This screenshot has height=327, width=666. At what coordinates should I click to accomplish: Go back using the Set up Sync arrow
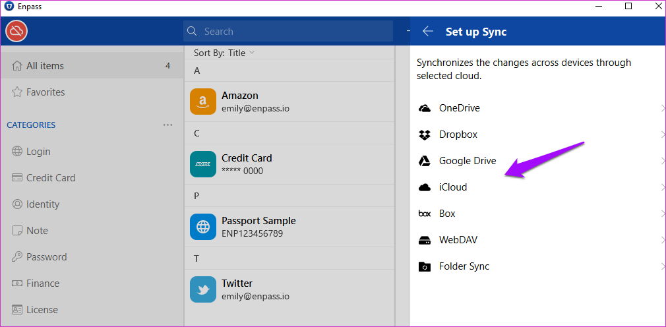(x=428, y=32)
